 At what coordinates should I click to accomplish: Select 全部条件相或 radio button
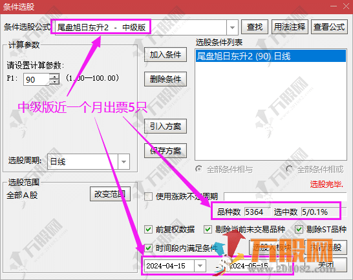[x=289, y=169]
